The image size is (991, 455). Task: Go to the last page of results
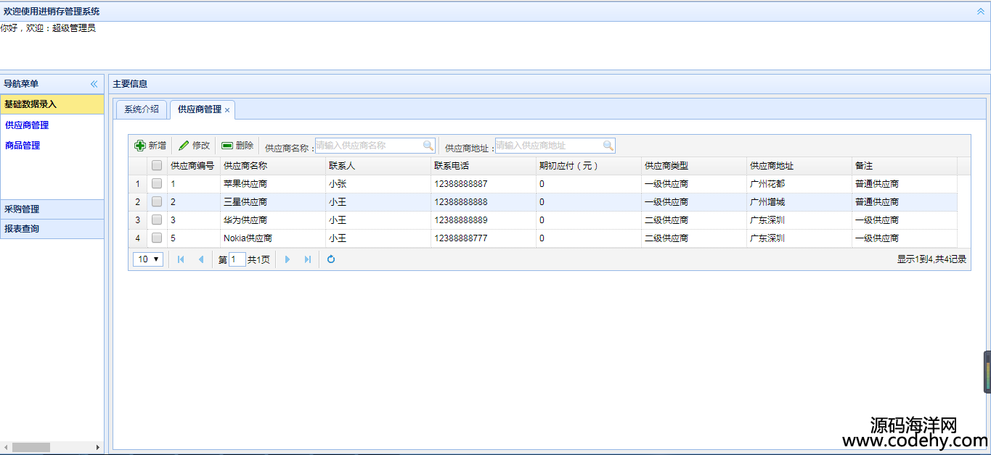(x=308, y=259)
